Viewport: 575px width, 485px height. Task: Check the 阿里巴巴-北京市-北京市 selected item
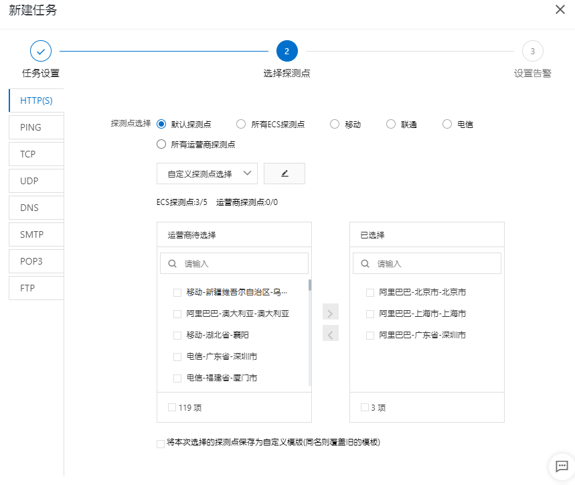(x=370, y=292)
